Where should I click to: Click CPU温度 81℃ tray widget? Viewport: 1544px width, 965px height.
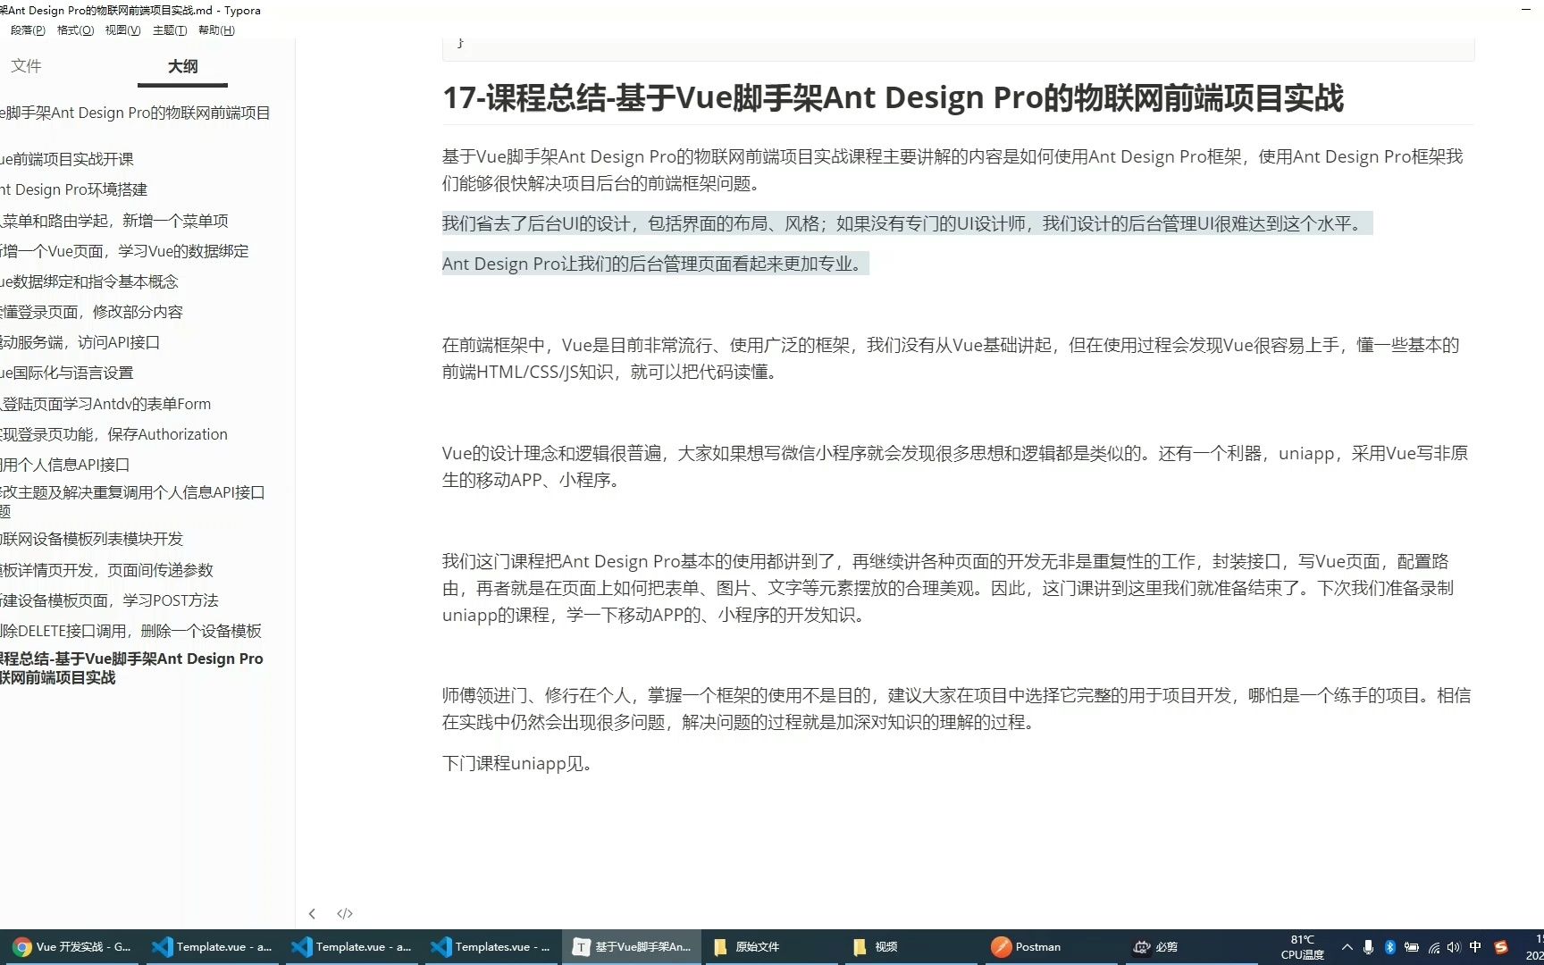tap(1303, 947)
